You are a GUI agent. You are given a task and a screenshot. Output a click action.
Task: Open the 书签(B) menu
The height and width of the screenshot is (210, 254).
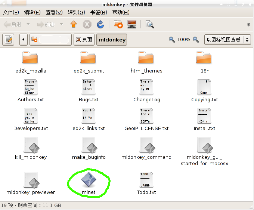(x=99, y=12)
